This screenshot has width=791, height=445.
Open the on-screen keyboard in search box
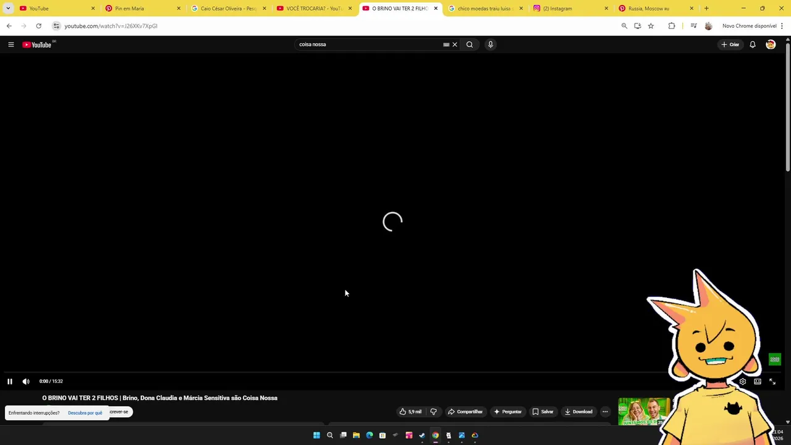tap(446, 44)
